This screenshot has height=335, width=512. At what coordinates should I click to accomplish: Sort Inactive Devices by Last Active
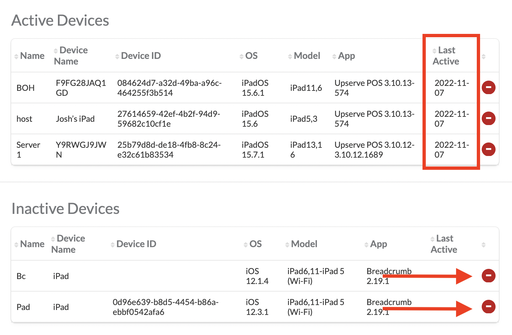point(444,244)
